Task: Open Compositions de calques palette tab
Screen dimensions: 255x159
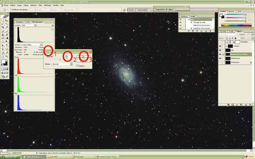Action: 164,9
